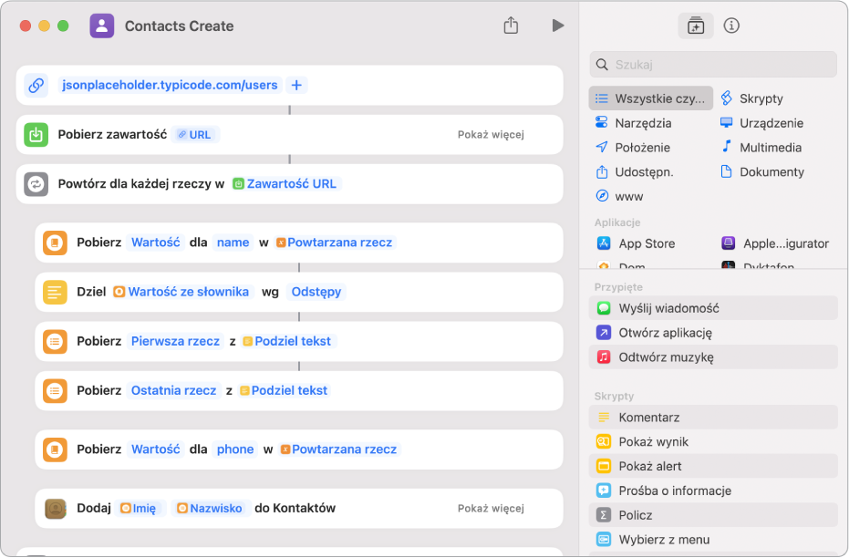Expand Pokaż więcej on Dodaj do Kontaktów
The width and height of the screenshot is (849, 558).
pos(491,508)
